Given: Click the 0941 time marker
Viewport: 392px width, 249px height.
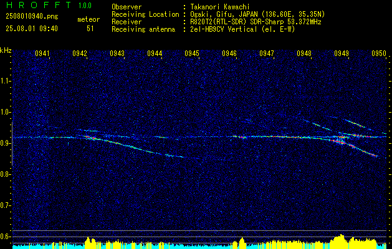Looking at the screenshot, I should pyautogui.click(x=42, y=54).
